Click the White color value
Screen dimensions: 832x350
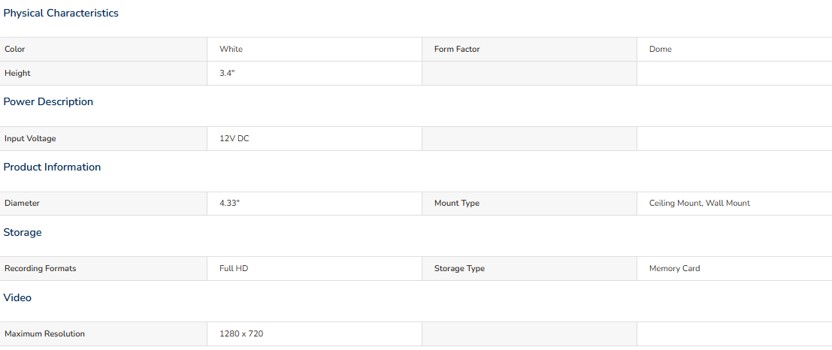(231, 50)
